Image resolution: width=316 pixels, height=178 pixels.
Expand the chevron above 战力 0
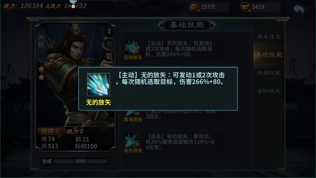[75, 128]
